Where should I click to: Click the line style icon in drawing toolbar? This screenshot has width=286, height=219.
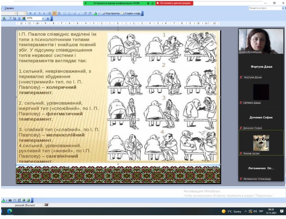(x=10, y=200)
